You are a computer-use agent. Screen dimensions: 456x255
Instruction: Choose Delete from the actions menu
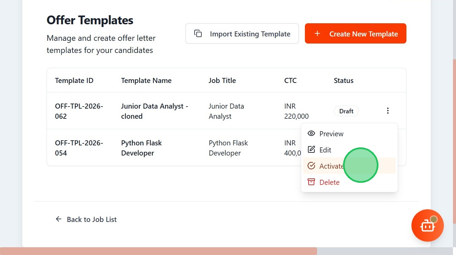point(329,182)
